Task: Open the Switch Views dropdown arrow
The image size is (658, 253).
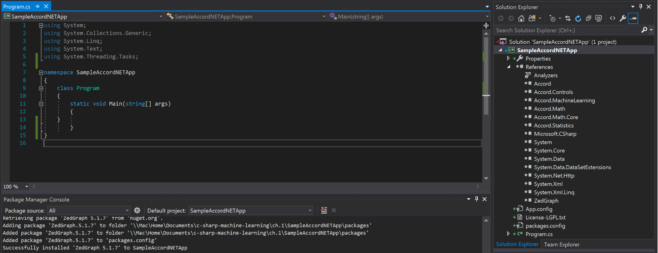Action: coord(540,18)
